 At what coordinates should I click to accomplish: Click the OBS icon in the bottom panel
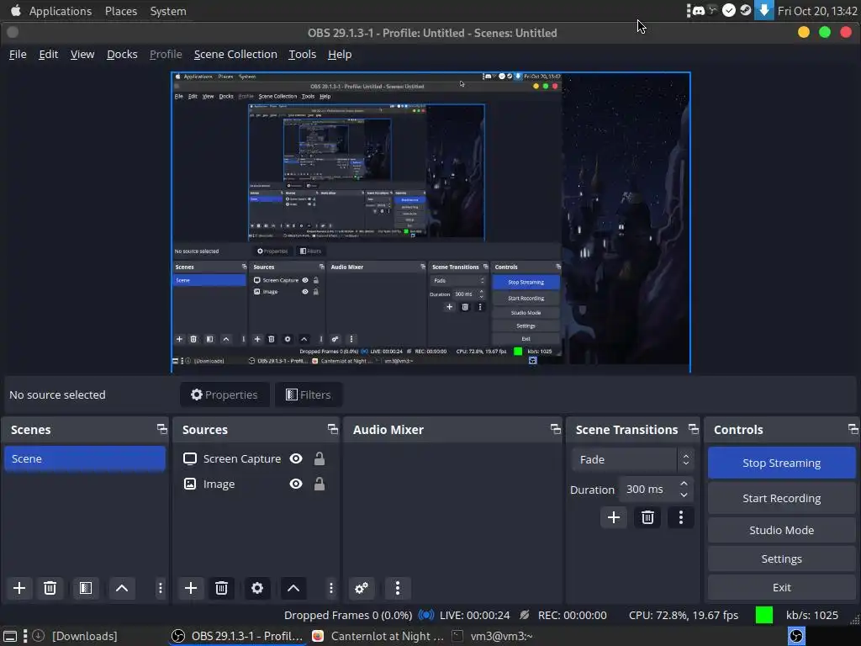[796, 636]
